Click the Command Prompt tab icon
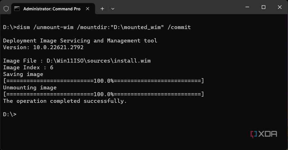The image size is (288, 150). pos(17,8)
